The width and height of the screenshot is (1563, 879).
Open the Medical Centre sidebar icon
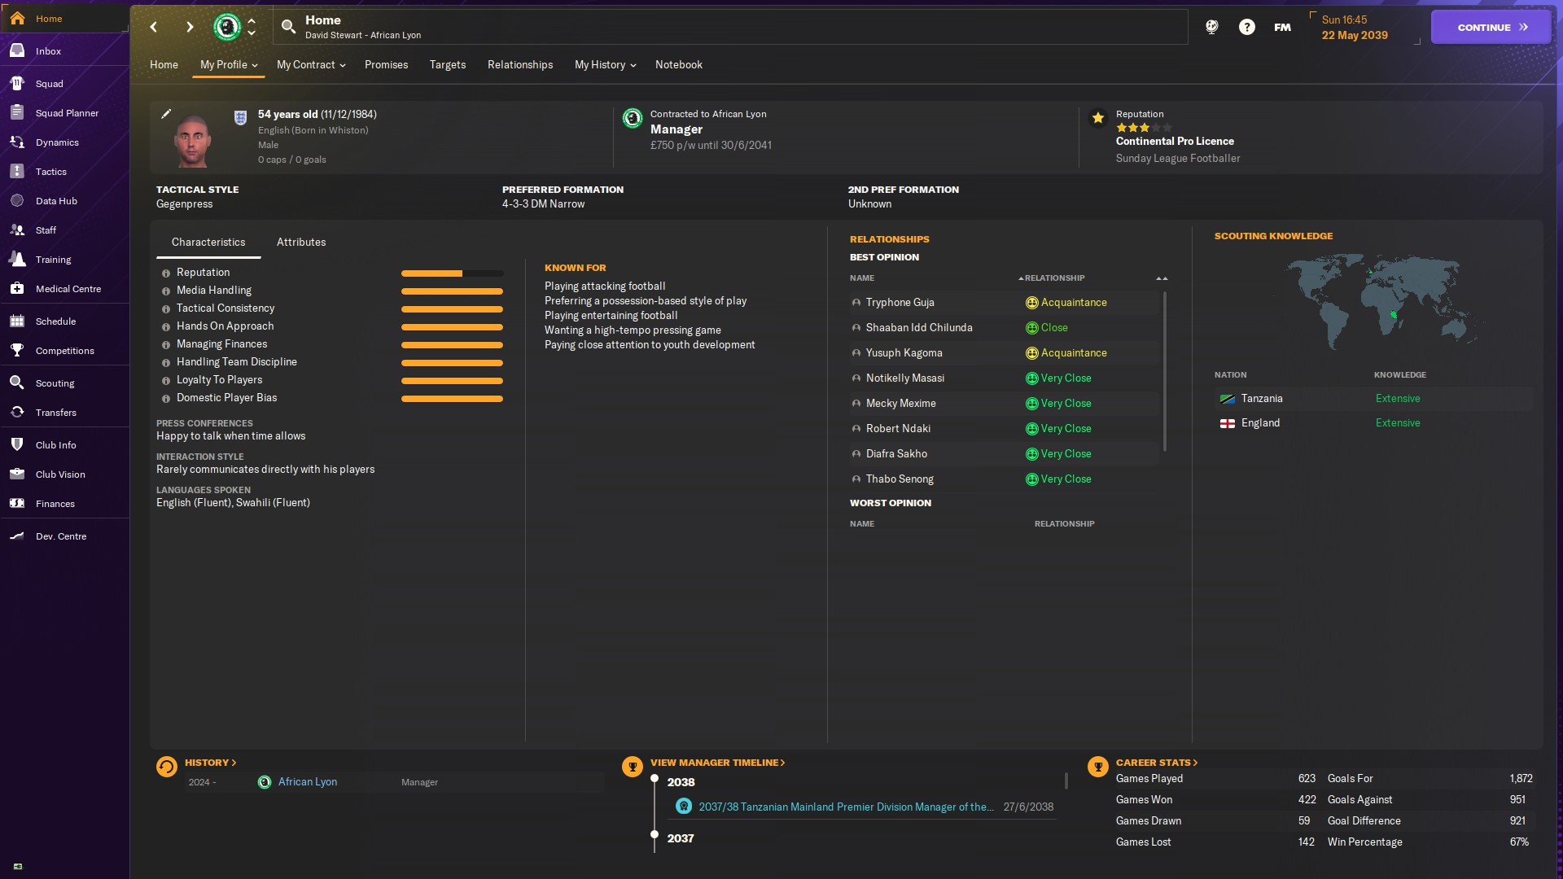[x=17, y=289]
